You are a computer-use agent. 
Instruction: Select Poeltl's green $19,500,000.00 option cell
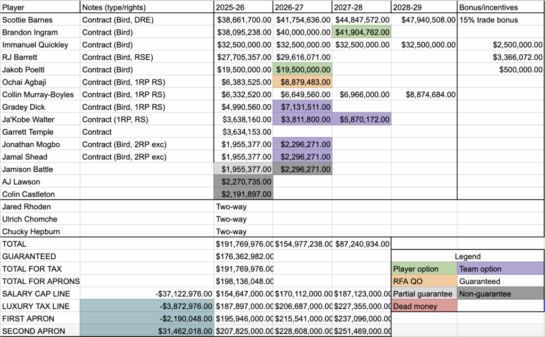pos(302,70)
